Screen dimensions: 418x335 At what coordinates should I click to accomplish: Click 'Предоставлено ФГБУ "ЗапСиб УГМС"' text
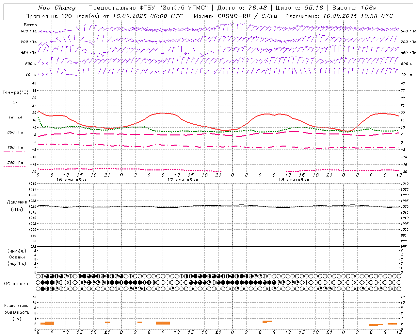pyautogui.click(x=148, y=8)
